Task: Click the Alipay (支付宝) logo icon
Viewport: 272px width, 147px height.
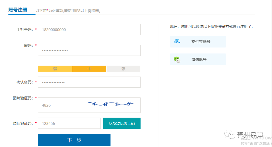Action: click(x=178, y=41)
